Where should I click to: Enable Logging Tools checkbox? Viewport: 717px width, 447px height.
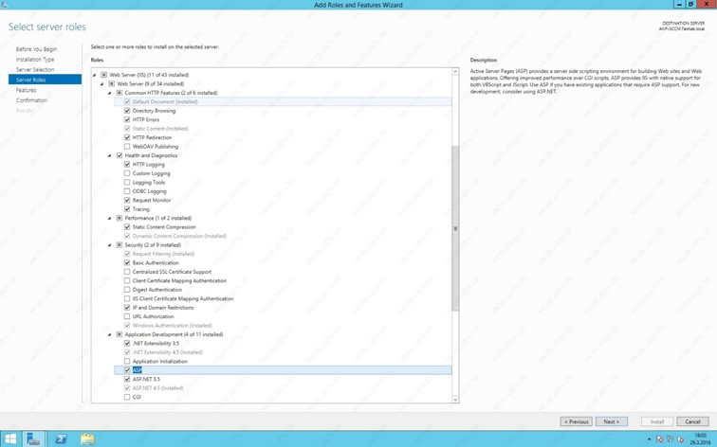click(127, 182)
